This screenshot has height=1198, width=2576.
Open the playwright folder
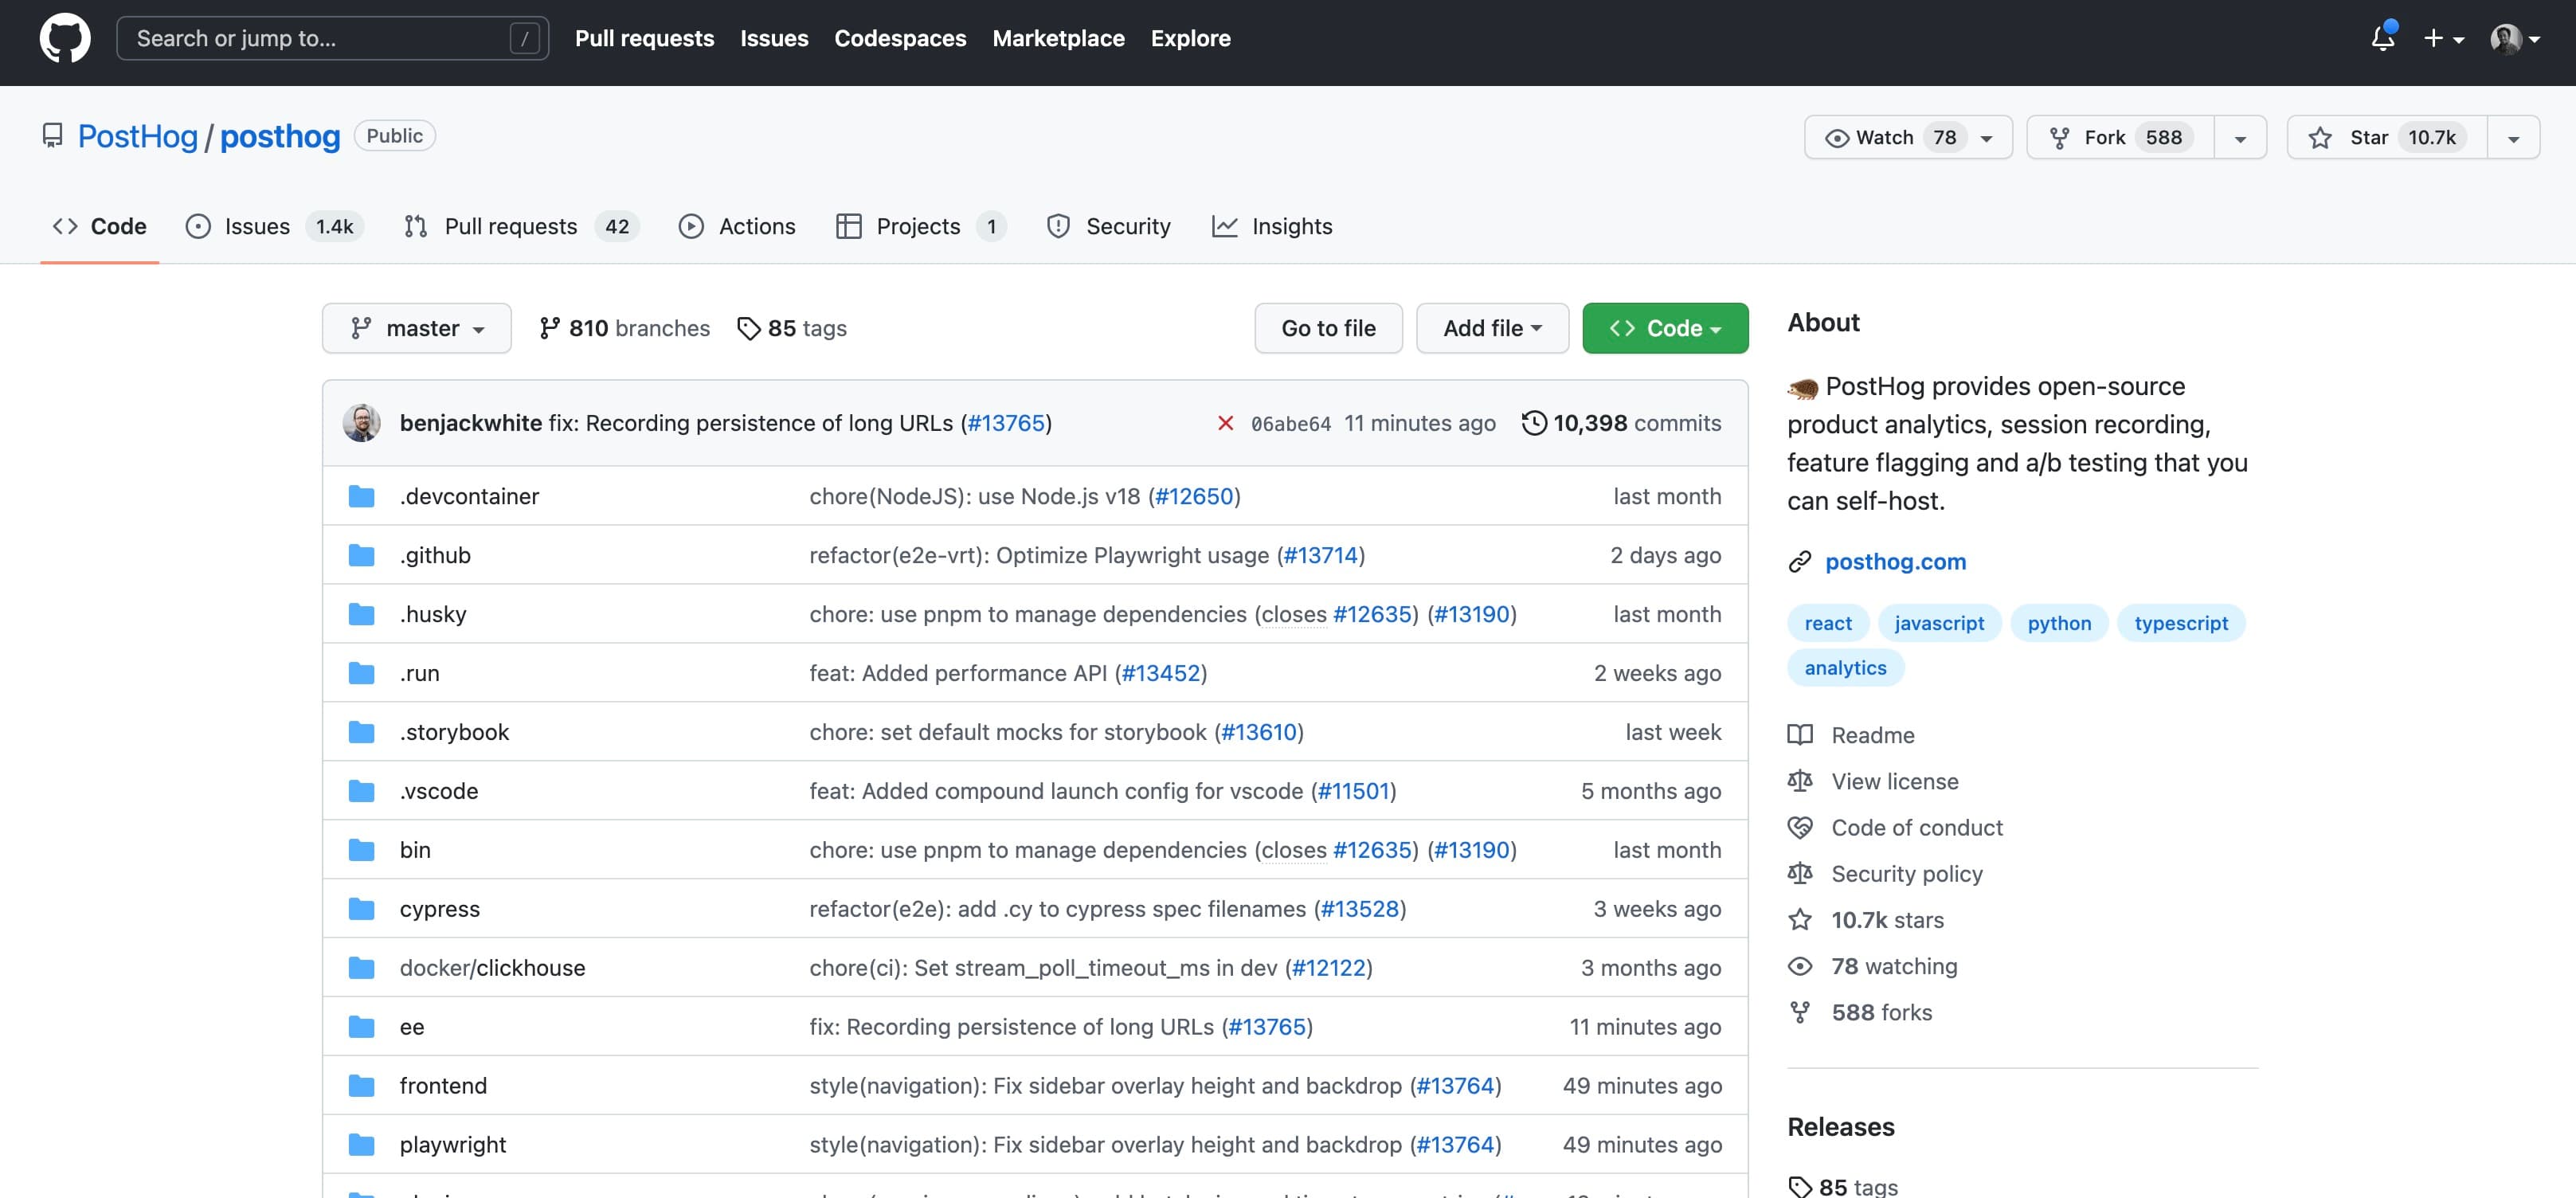[453, 1145]
